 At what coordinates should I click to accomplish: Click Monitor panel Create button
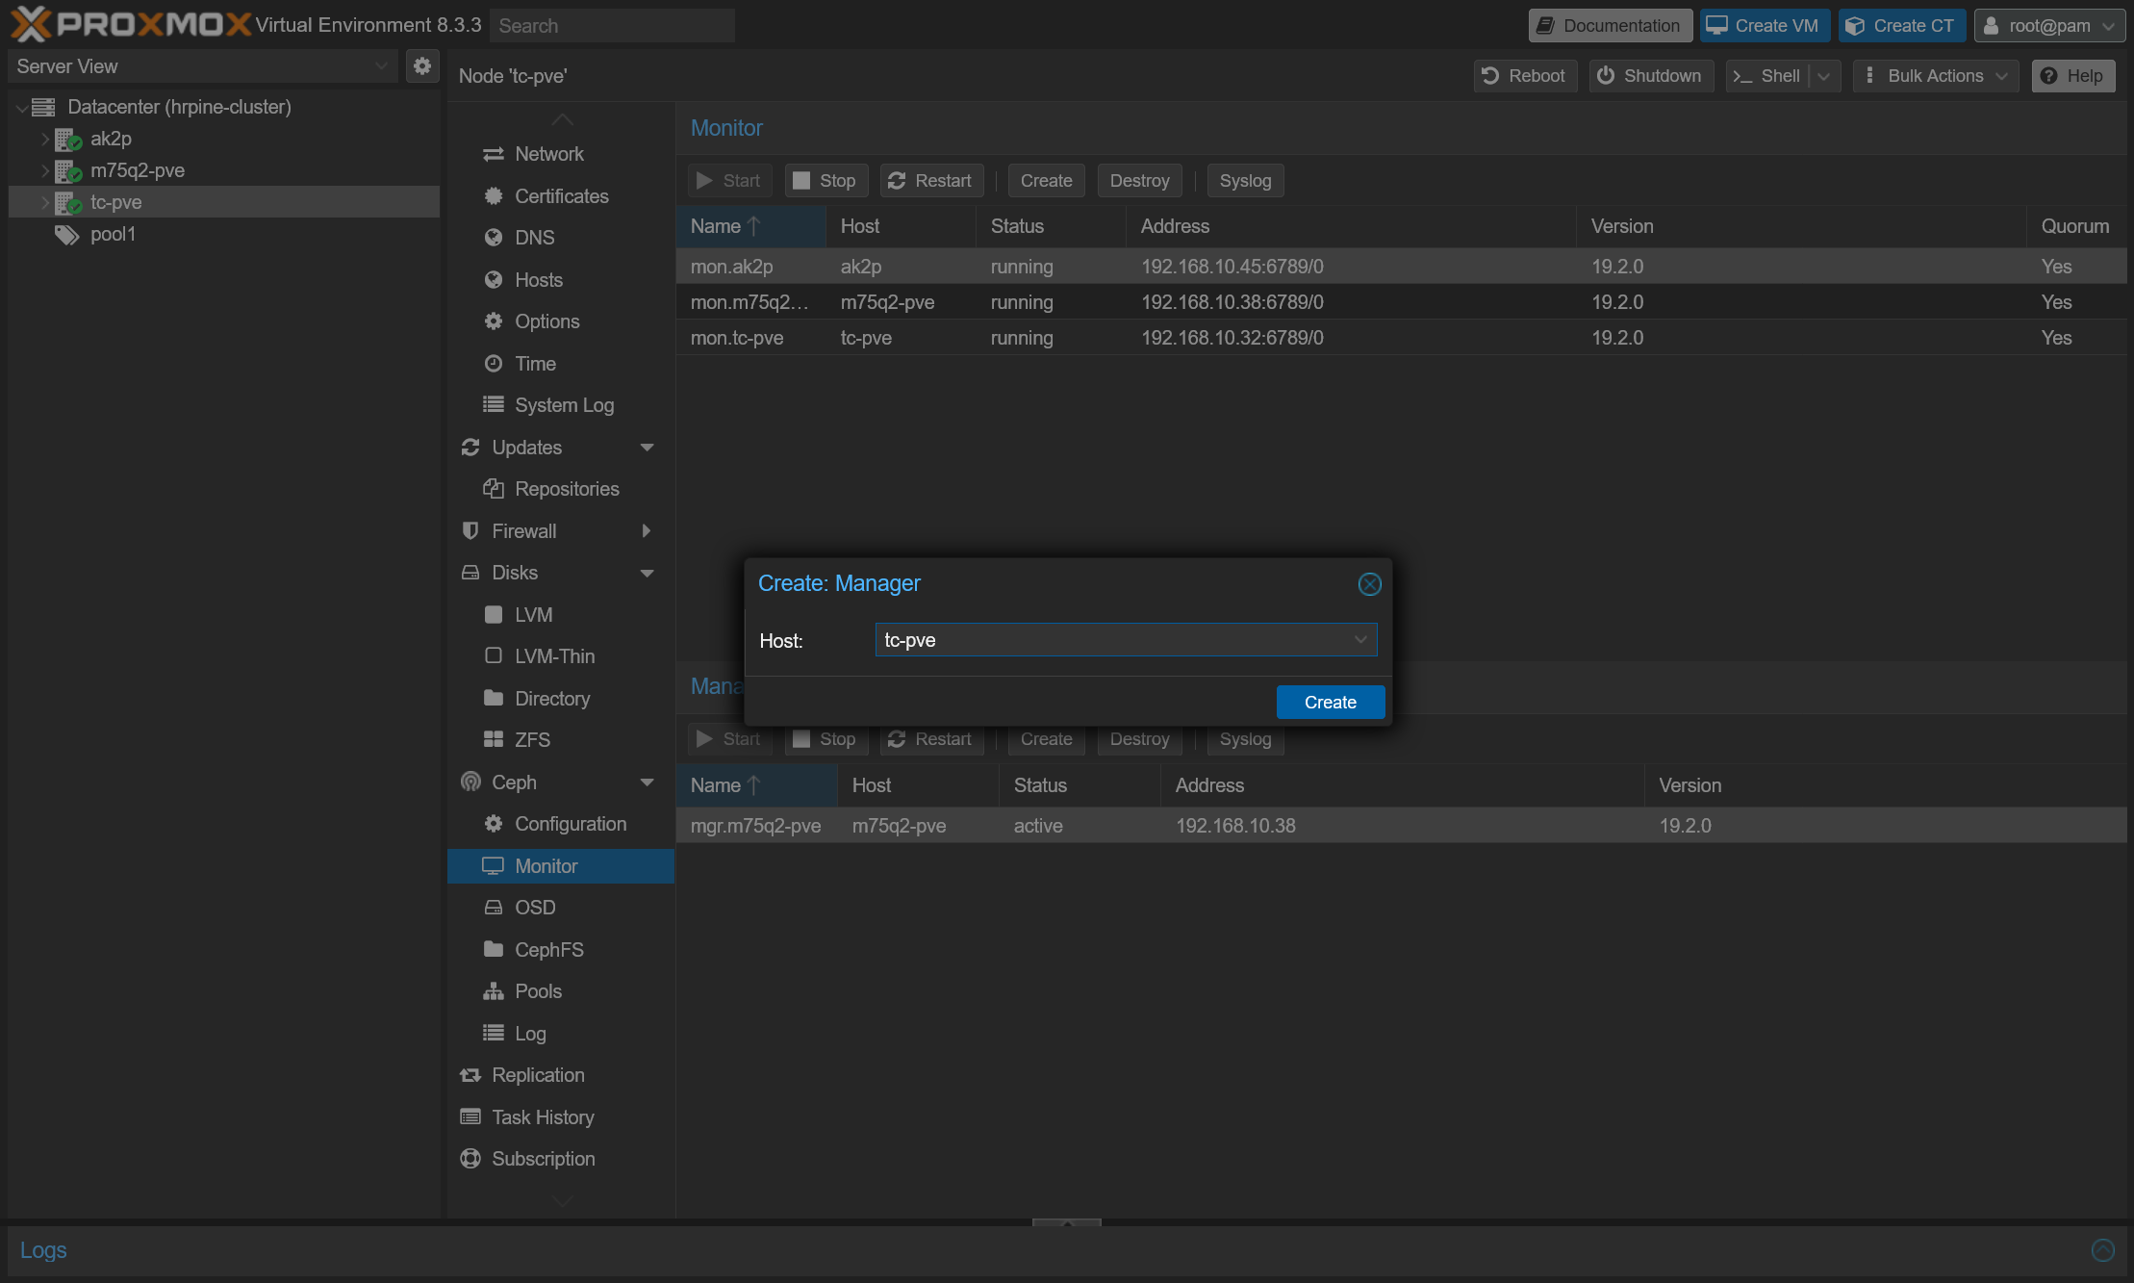click(x=1046, y=181)
